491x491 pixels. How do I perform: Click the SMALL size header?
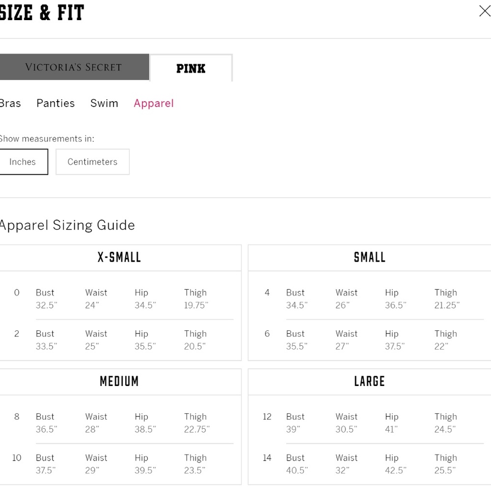[x=370, y=257]
